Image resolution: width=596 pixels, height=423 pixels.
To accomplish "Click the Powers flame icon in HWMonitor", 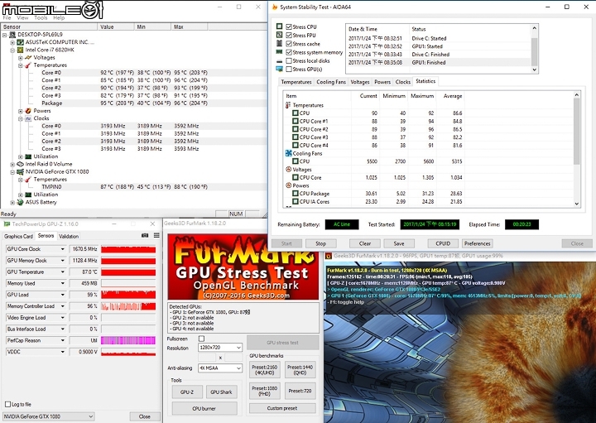I will point(28,111).
